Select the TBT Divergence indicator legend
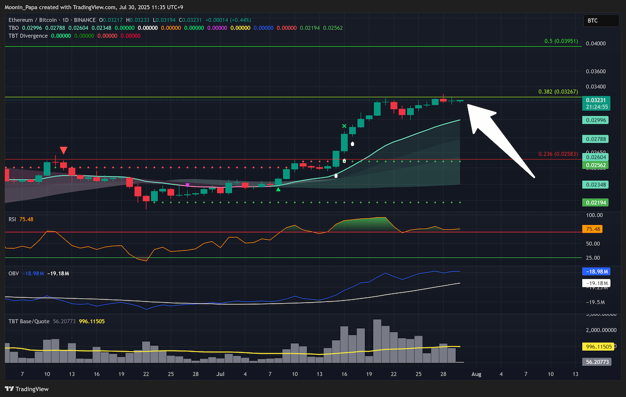Screen dimensions: 626x397 28,36
